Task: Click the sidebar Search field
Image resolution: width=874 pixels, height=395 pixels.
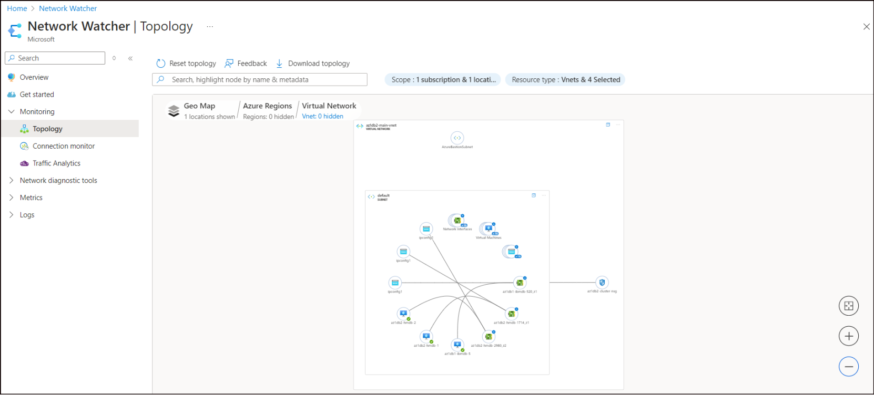Action: click(x=55, y=58)
